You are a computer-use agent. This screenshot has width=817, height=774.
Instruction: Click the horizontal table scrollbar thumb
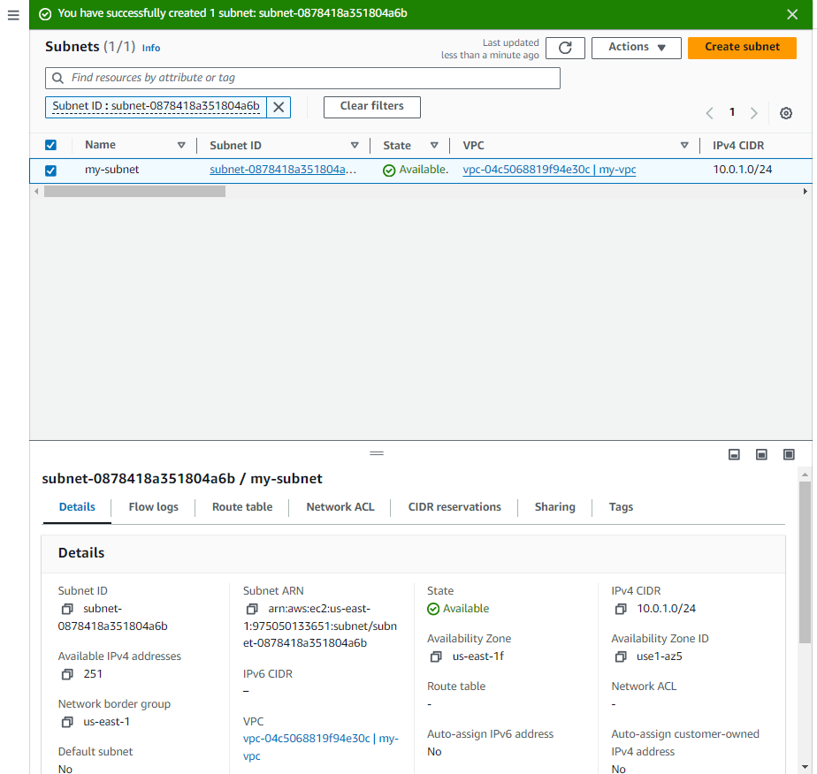pos(134,192)
